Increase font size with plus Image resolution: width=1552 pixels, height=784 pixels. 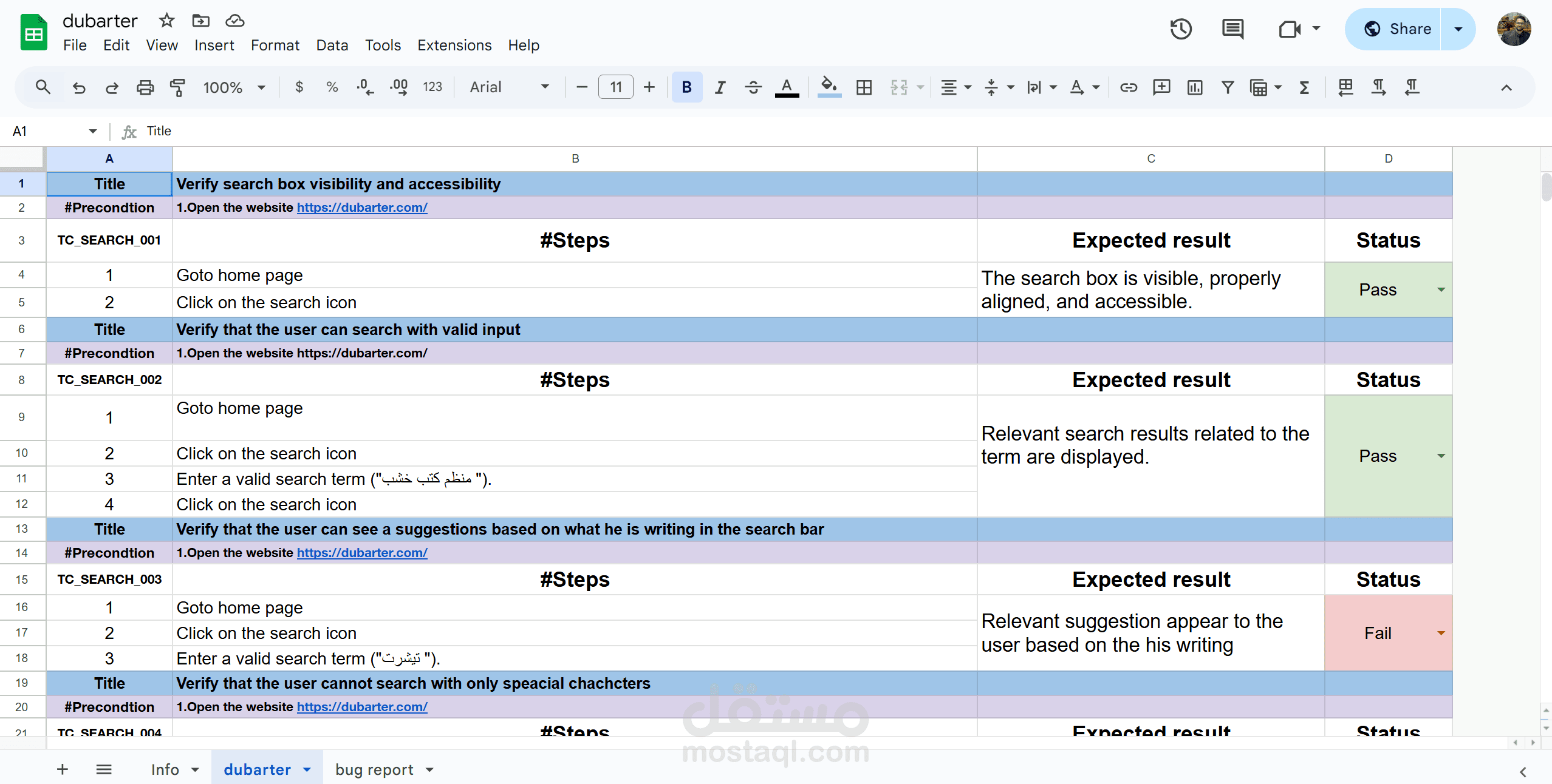coord(649,87)
